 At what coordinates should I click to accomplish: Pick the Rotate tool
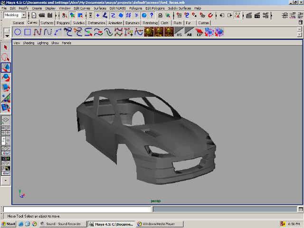(x=6, y=77)
